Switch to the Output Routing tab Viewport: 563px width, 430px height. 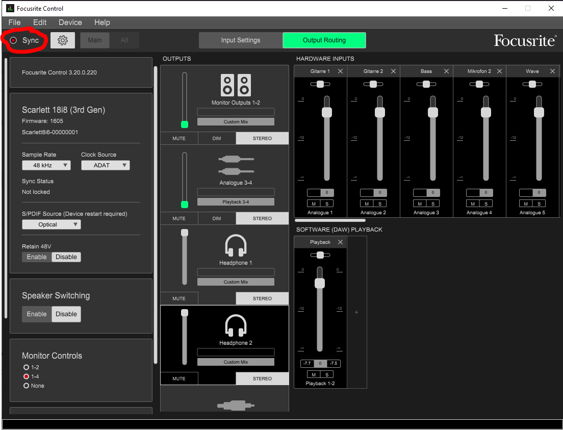[x=324, y=40]
